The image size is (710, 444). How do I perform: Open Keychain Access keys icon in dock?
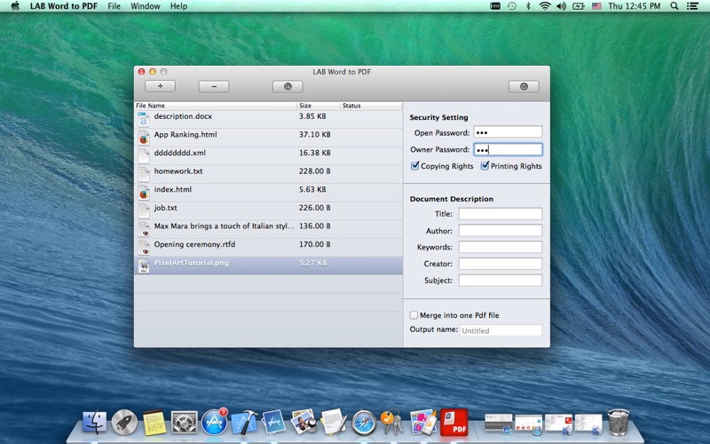click(x=392, y=423)
